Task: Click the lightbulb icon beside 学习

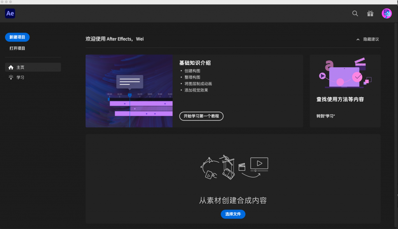Action: pyautogui.click(x=11, y=77)
